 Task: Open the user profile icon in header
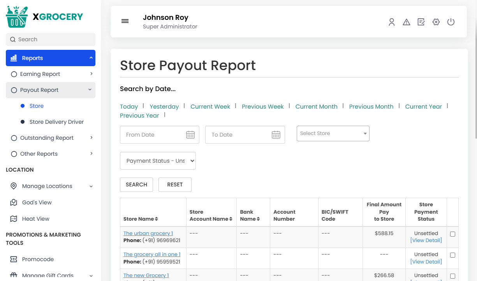[x=391, y=22]
